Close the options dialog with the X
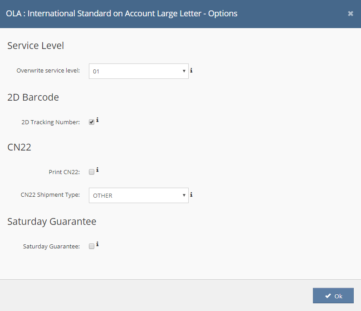361x311 pixels. tap(351, 14)
